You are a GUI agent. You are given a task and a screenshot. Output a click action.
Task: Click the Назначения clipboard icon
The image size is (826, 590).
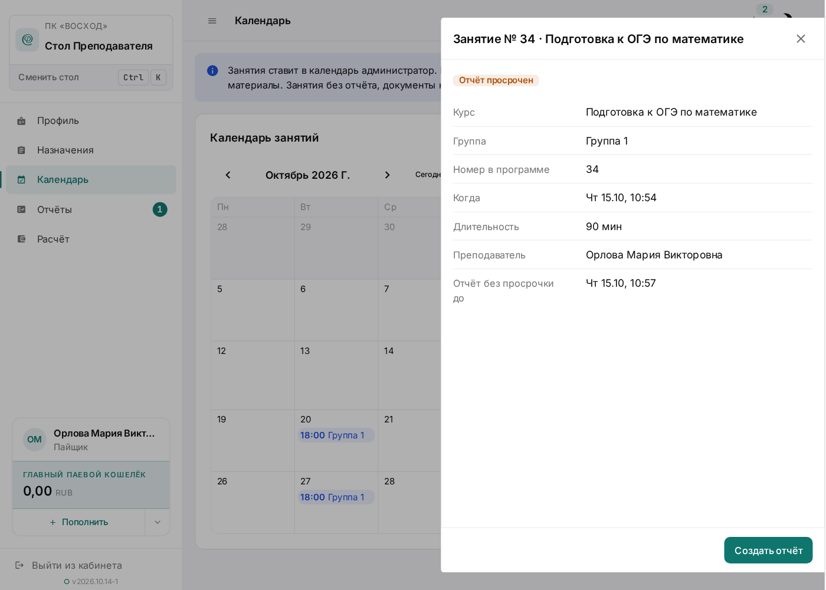coord(21,150)
